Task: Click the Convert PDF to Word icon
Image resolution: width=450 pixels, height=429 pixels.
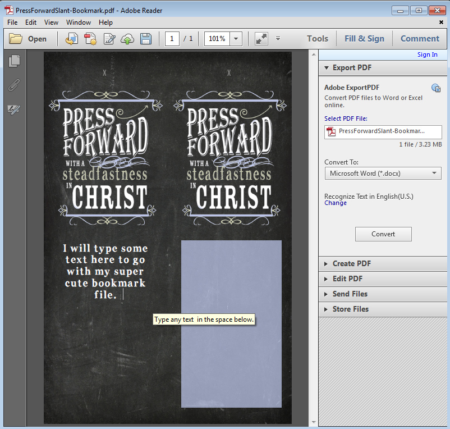Action: pyautogui.click(x=72, y=39)
